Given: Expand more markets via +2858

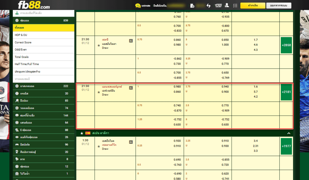Looking at the screenshot, I should pyautogui.click(x=286, y=45).
